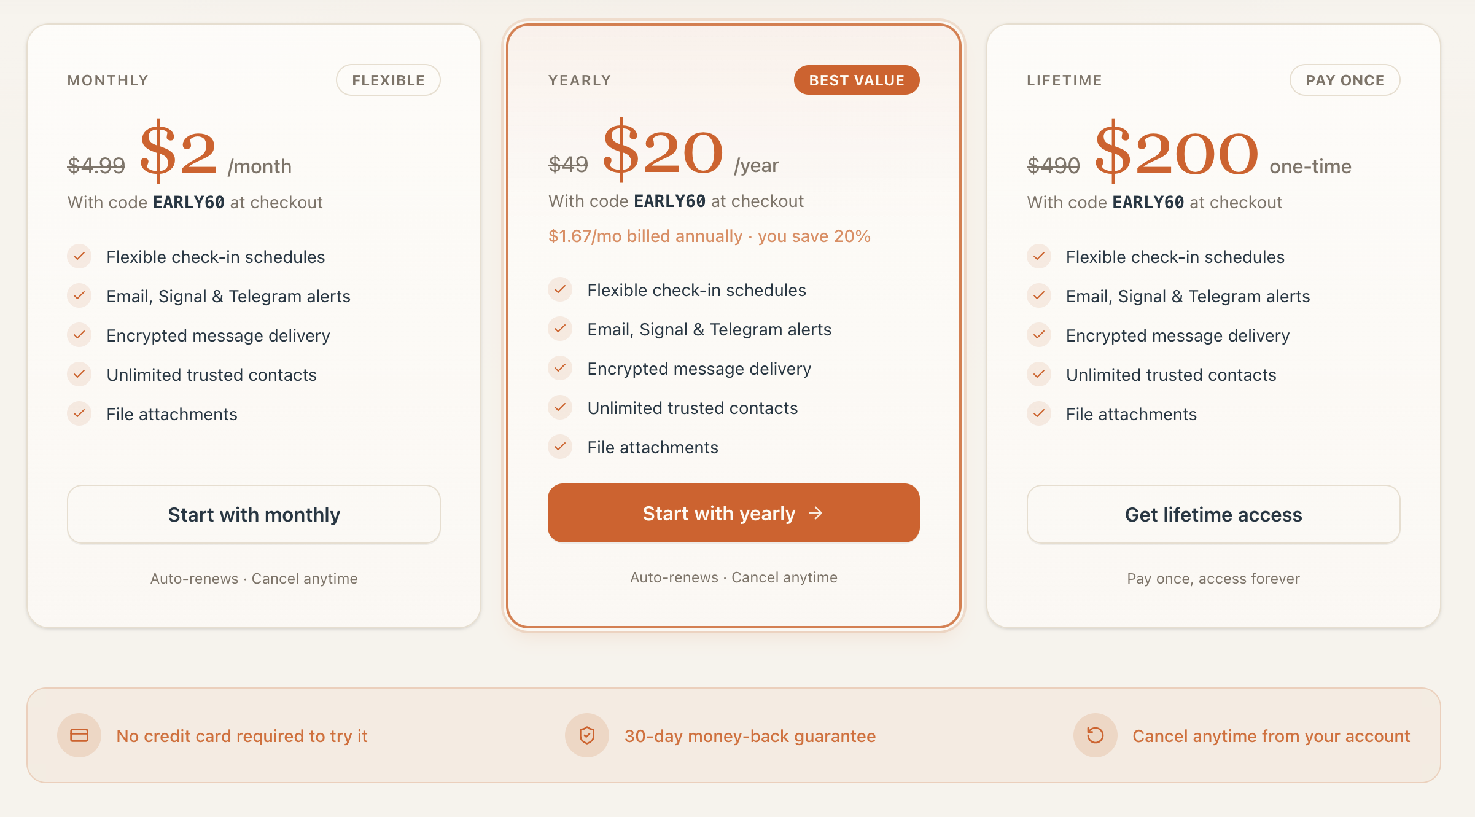Click checkmark beside Lifetime File attachments
Image resolution: width=1475 pixels, height=817 pixels.
tap(1039, 413)
